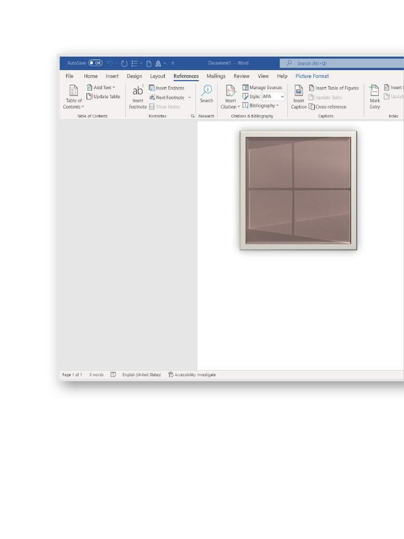The height and width of the screenshot is (539, 404).
Task: Switch to the Review tab
Action: click(241, 76)
